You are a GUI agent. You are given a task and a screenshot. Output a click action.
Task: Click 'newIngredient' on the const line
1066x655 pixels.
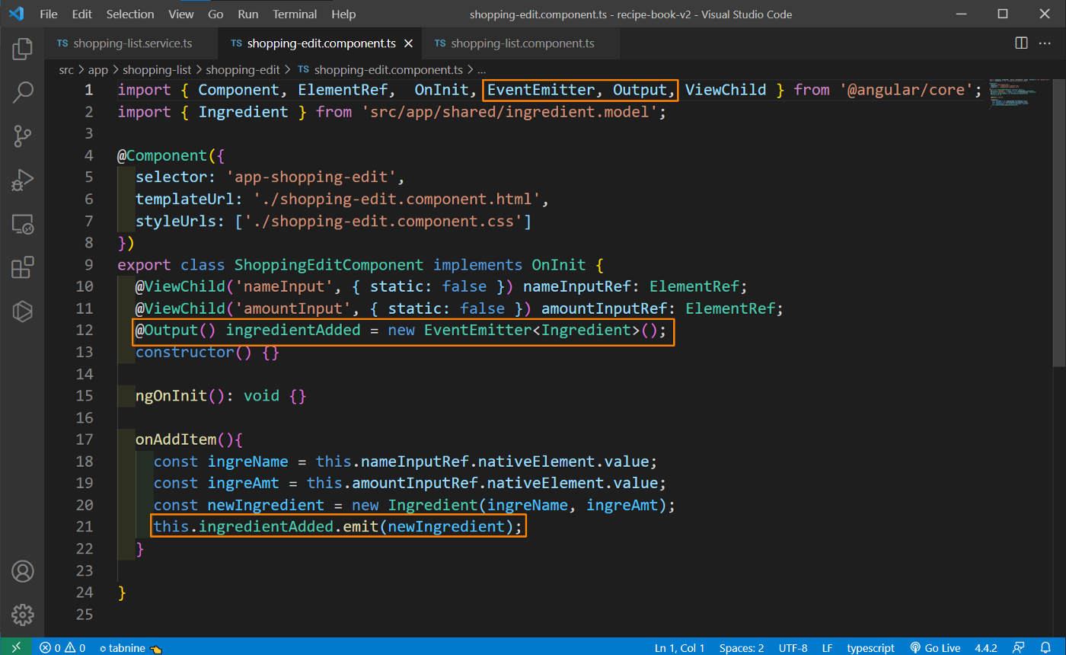tap(266, 505)
